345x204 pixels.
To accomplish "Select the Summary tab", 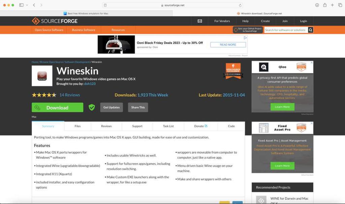I will 48,126.
